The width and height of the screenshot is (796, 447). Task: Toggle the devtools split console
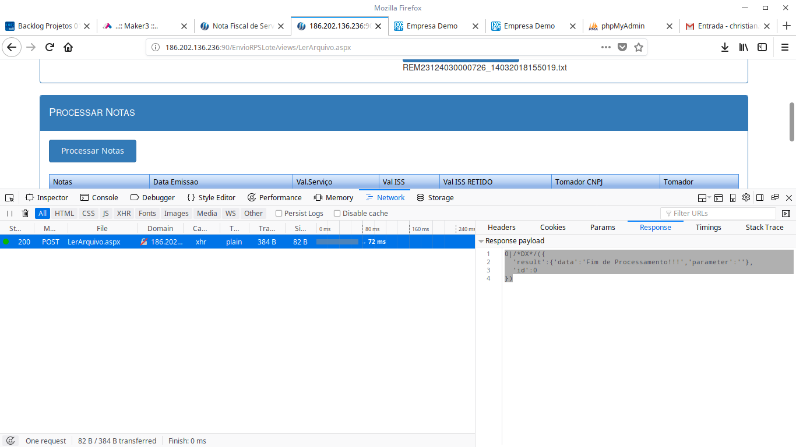pyautogui.click(x=718, y=198)
